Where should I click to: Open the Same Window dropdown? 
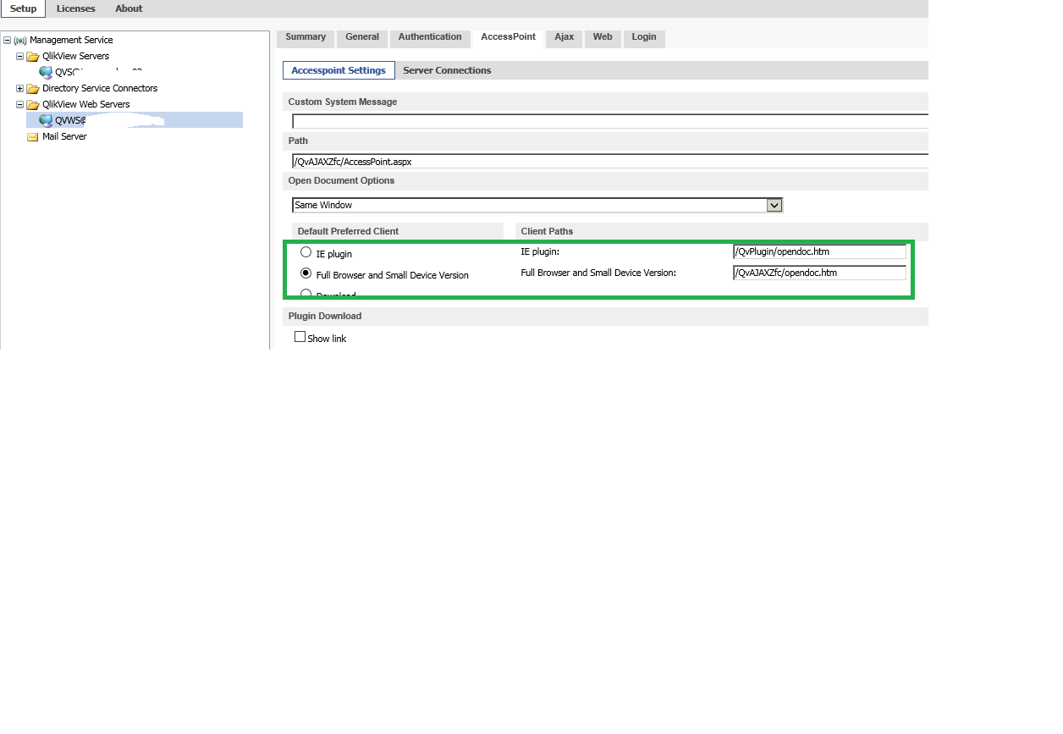[x=774, y=205]
